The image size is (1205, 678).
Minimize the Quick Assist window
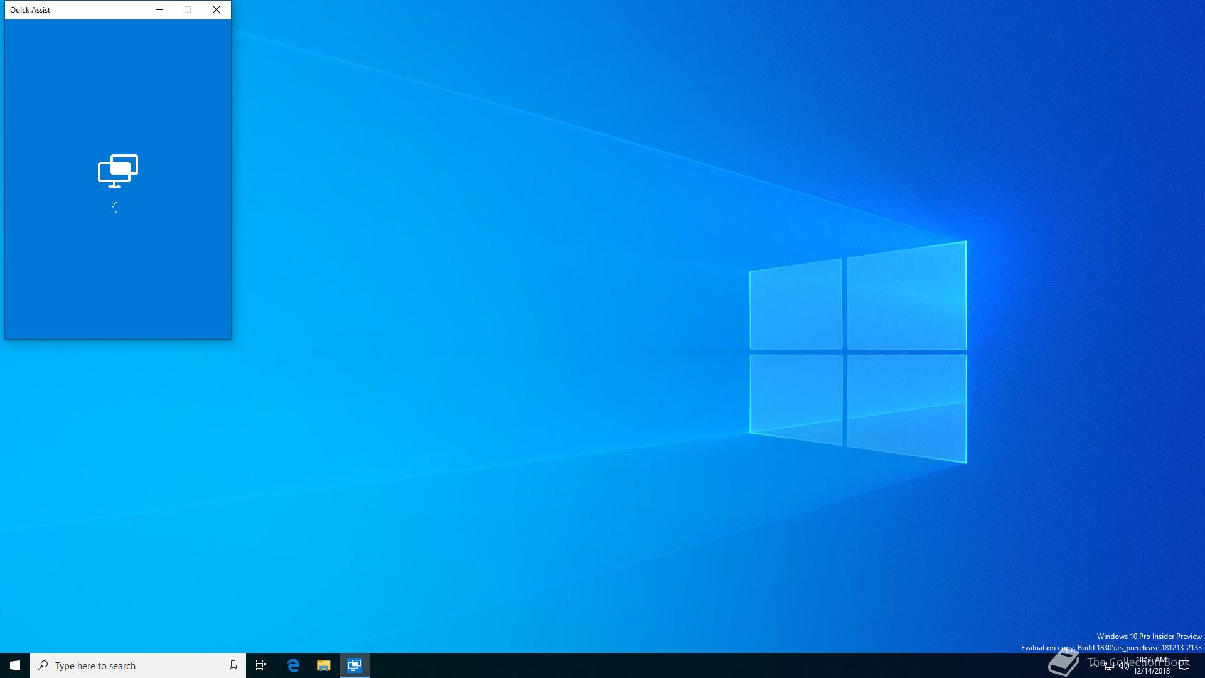(159, 9)
